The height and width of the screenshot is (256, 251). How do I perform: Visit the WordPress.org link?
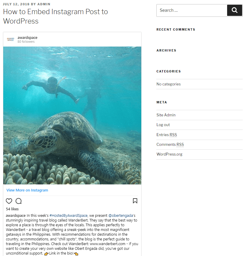pos(169,154)
